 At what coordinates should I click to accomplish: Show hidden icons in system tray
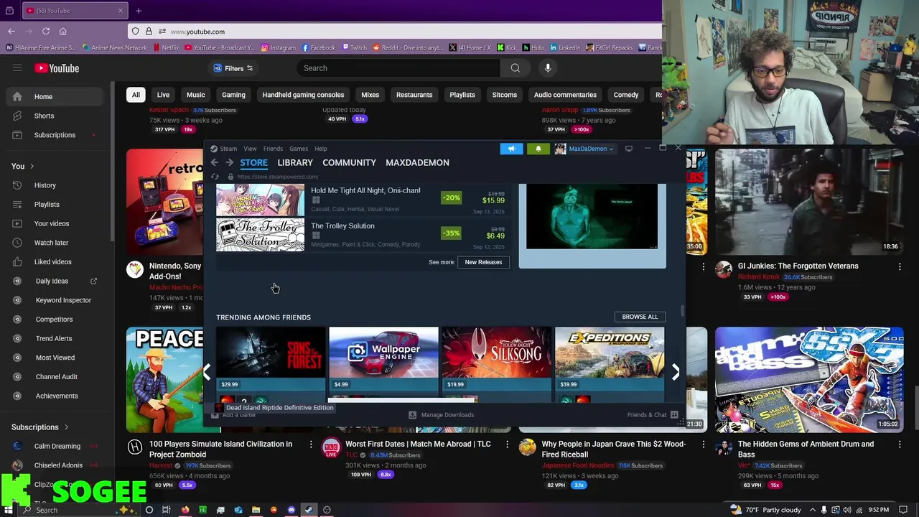[x=814, y=510]
